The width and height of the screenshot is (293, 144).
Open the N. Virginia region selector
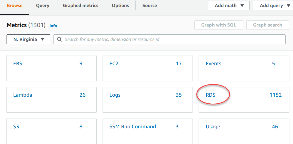[x=29, y=39]
